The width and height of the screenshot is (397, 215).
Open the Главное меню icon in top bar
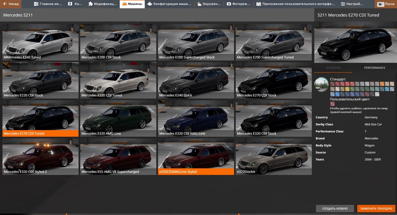[36, 4]
